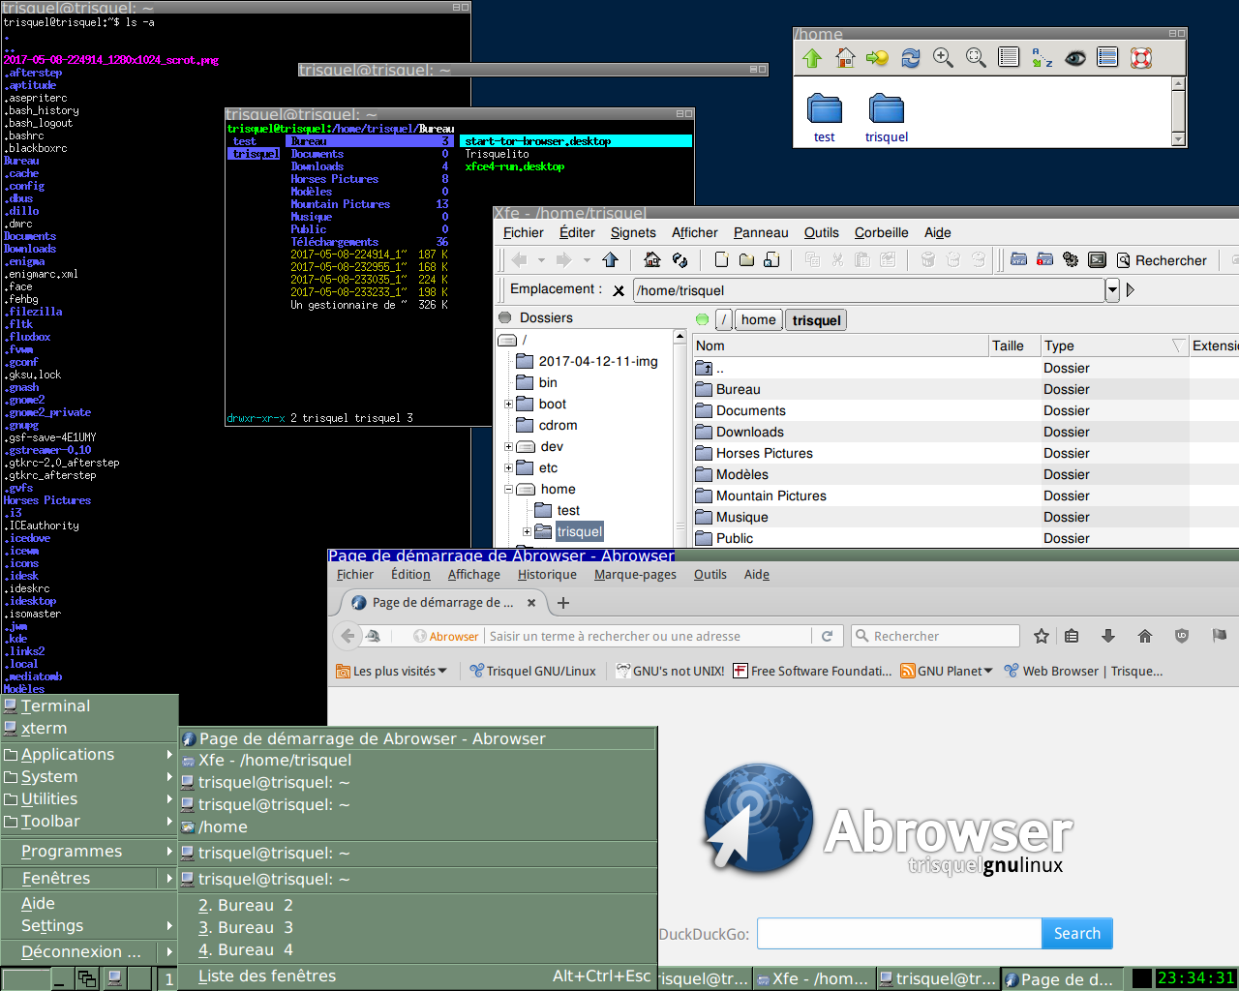This screenshot has height=991, width=1239.
Task: Toggle the Dossiers panel radio dot in Xfe
Action: (x=505, y=317)
